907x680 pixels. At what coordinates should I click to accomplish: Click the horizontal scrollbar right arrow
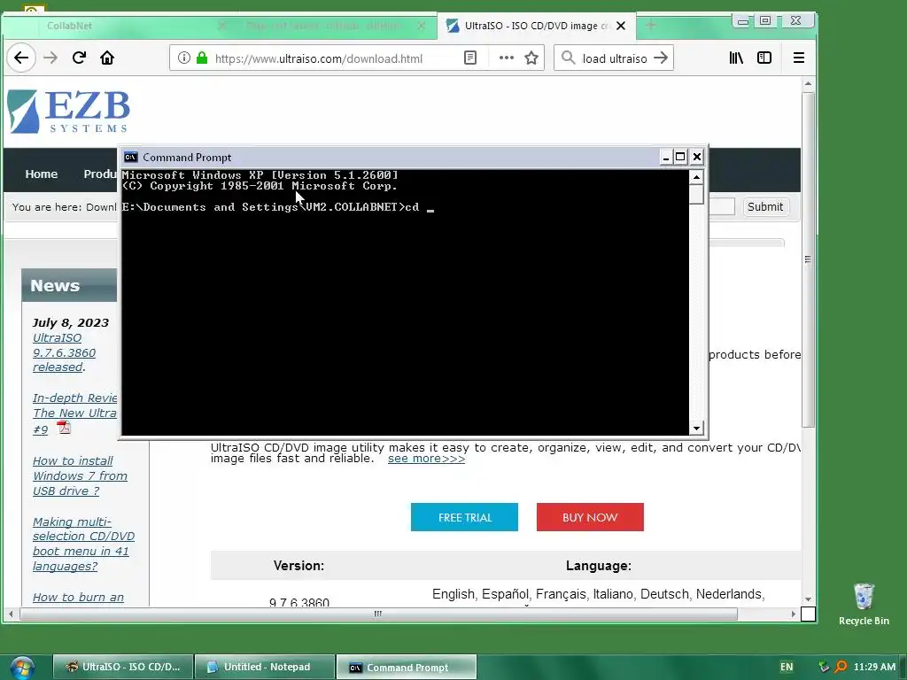[x=793, y=614]
